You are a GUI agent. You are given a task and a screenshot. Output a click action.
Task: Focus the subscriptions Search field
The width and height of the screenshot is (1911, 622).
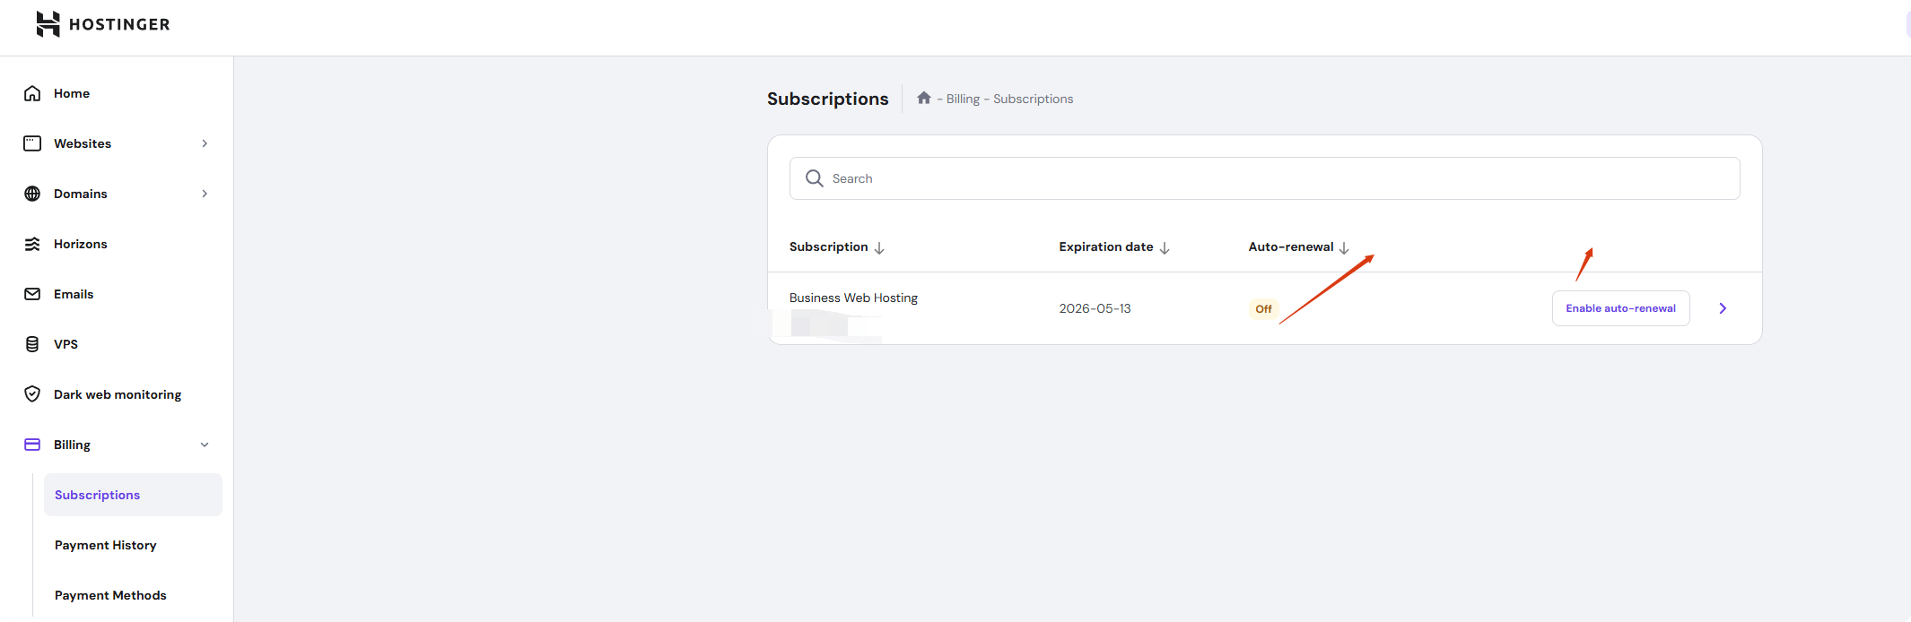[x=1274, y=178]
